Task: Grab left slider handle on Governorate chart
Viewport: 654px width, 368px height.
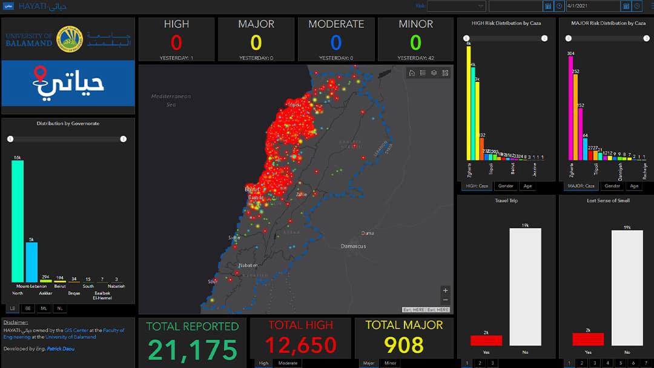Action: 10,139
